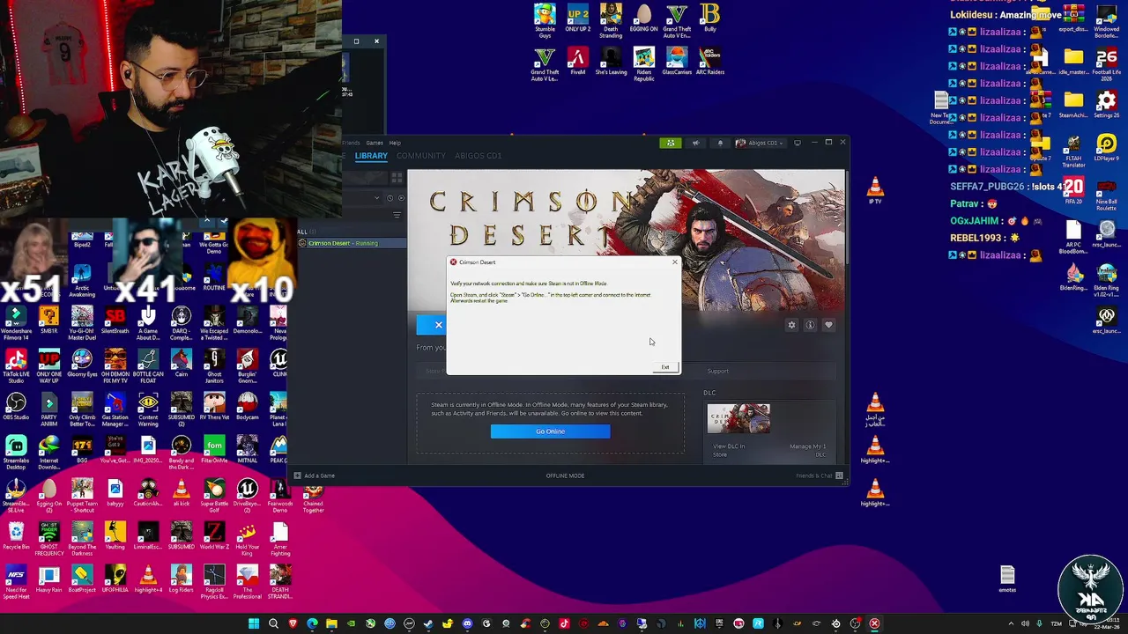Select Wondershare Filmora 14 desktop icon
Screen dimensions: 1128x634
coord(16,323)
